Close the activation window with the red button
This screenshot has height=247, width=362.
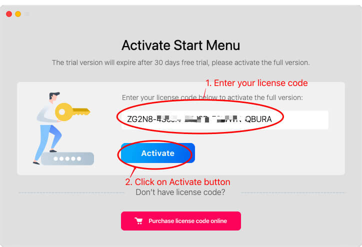(x=9, y=14)
